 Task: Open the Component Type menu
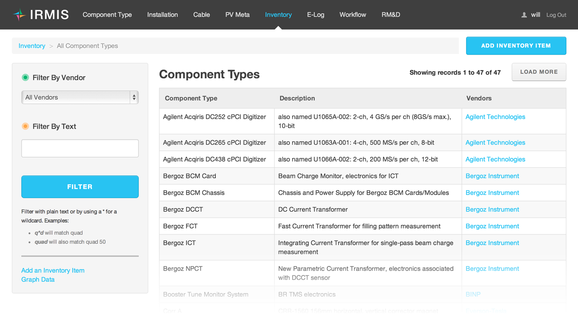[107, 15]
